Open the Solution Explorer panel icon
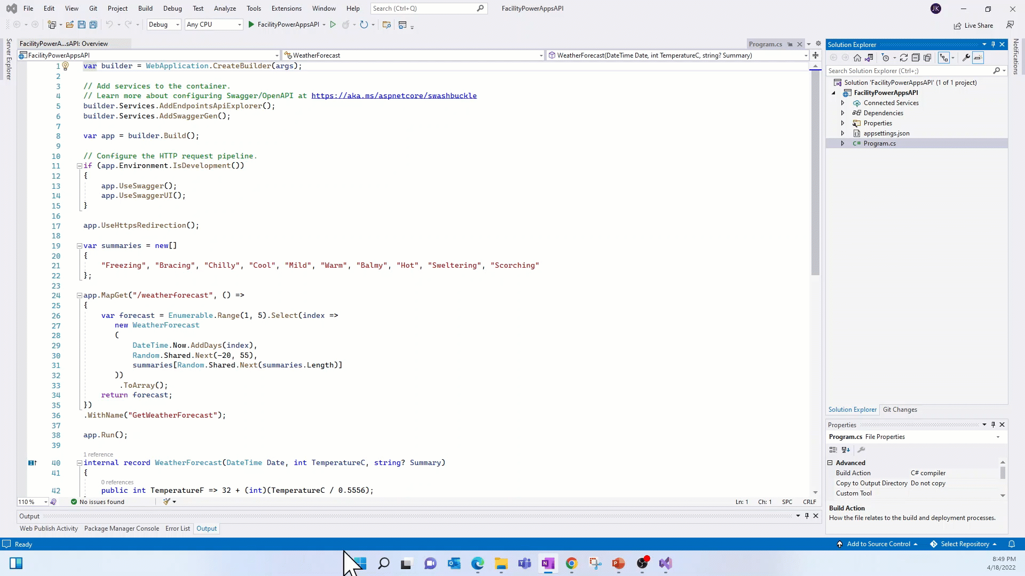 click(x=853, y=409)
